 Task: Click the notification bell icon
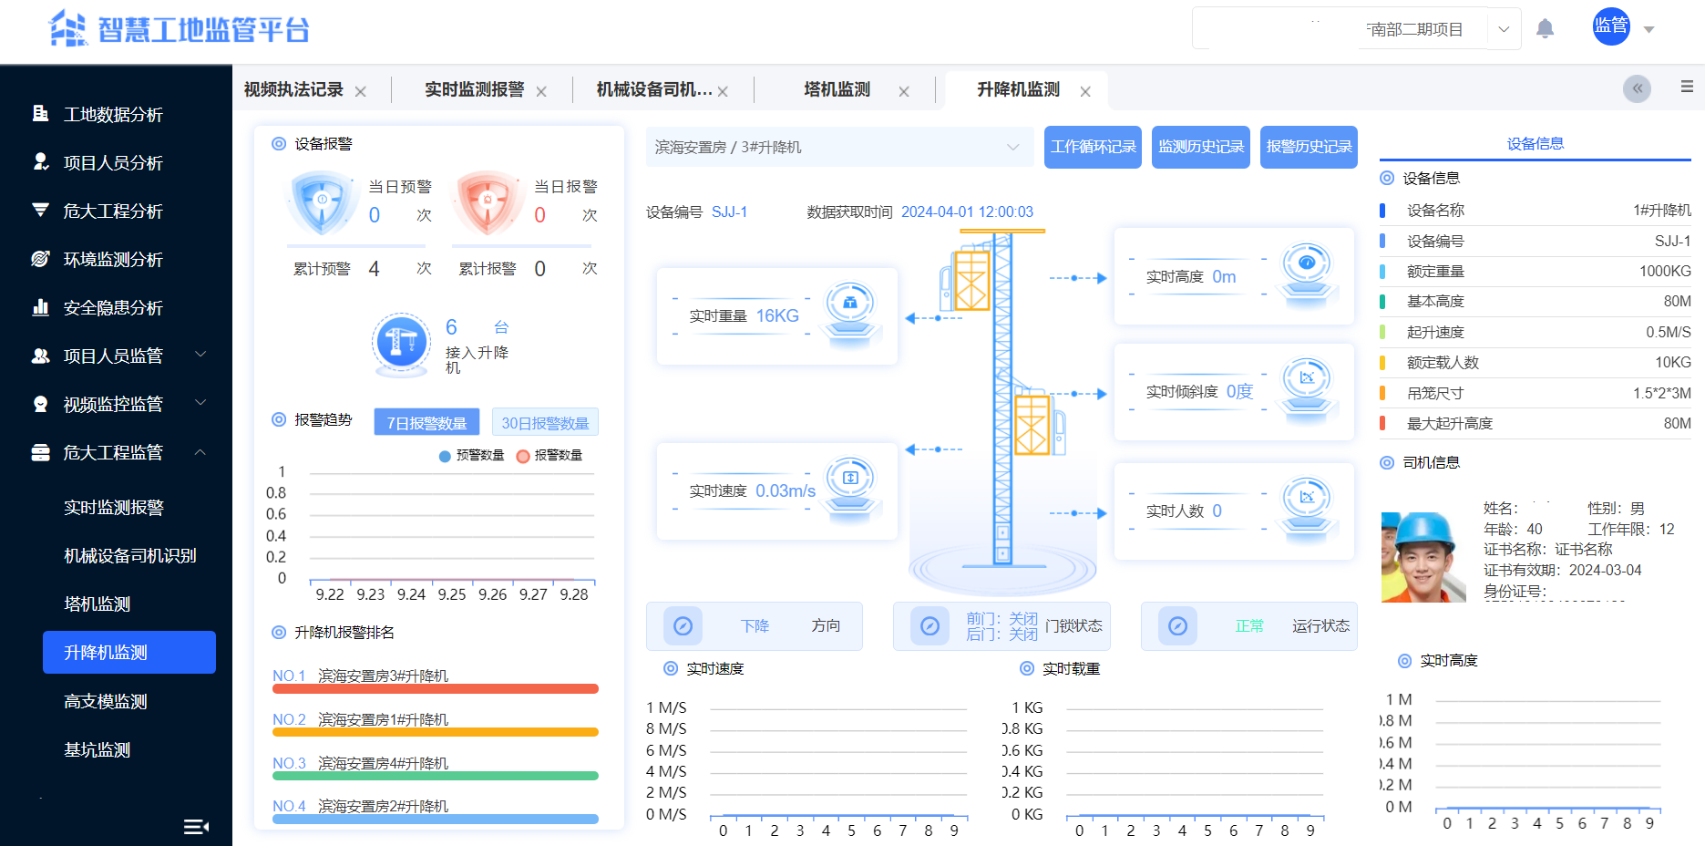(1546, 27)
